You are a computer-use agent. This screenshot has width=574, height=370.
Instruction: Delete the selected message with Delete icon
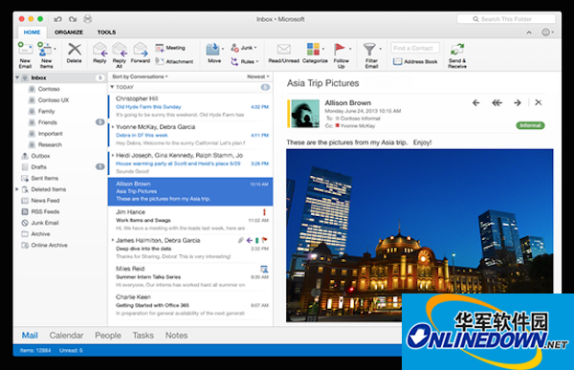pos(75,49)
